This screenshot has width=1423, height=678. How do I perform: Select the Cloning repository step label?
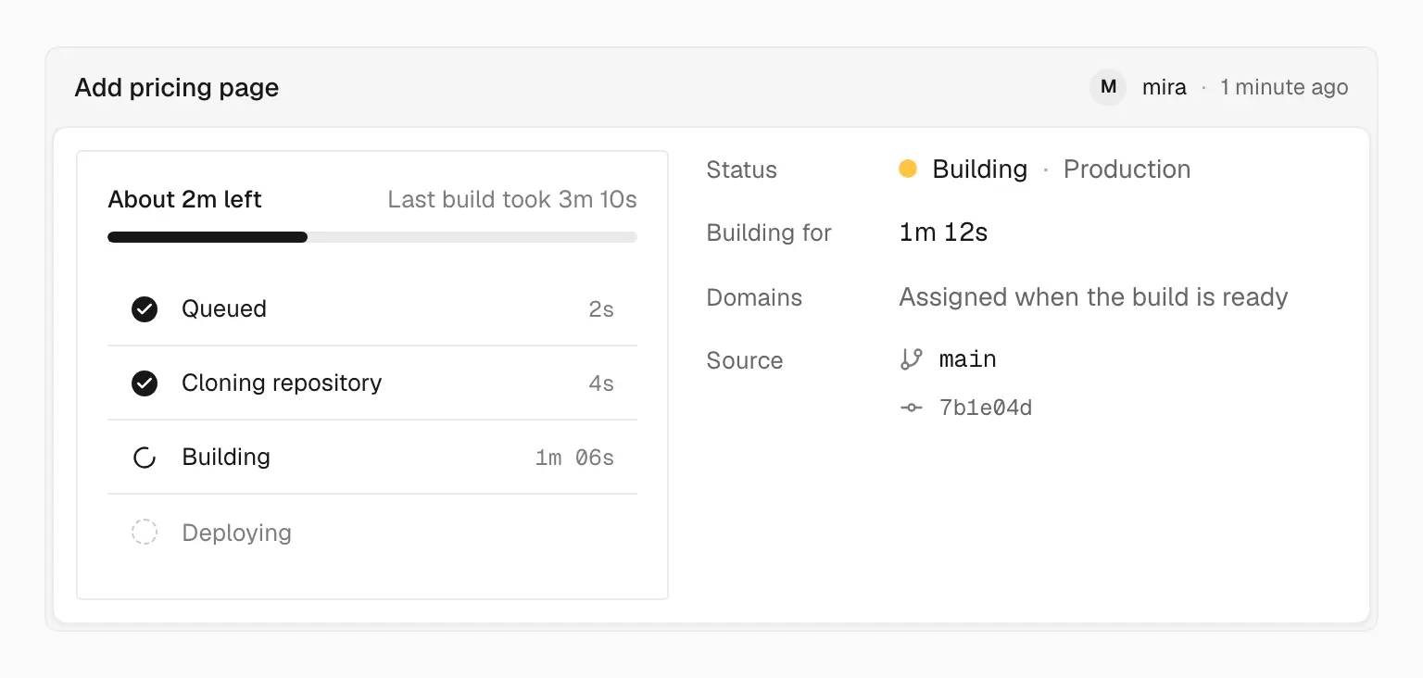click(x=282, y=383)
